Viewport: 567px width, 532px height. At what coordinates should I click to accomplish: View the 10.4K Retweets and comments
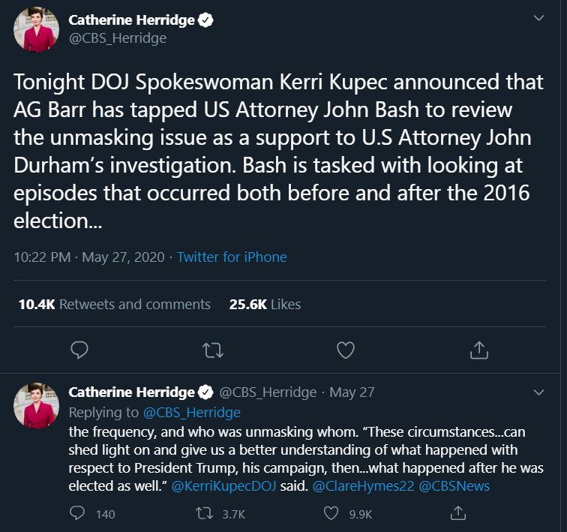114,304
